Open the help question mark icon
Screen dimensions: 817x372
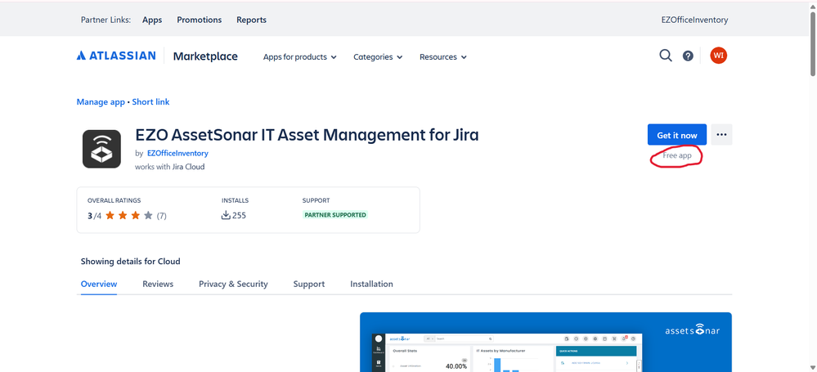tap(688, 56)
